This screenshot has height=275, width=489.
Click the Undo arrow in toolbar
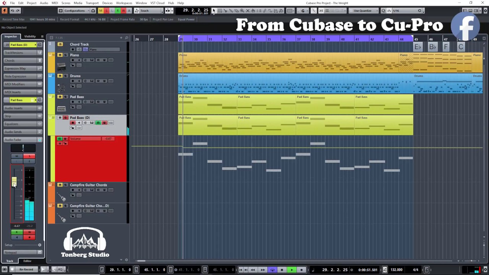coord(12,11)
